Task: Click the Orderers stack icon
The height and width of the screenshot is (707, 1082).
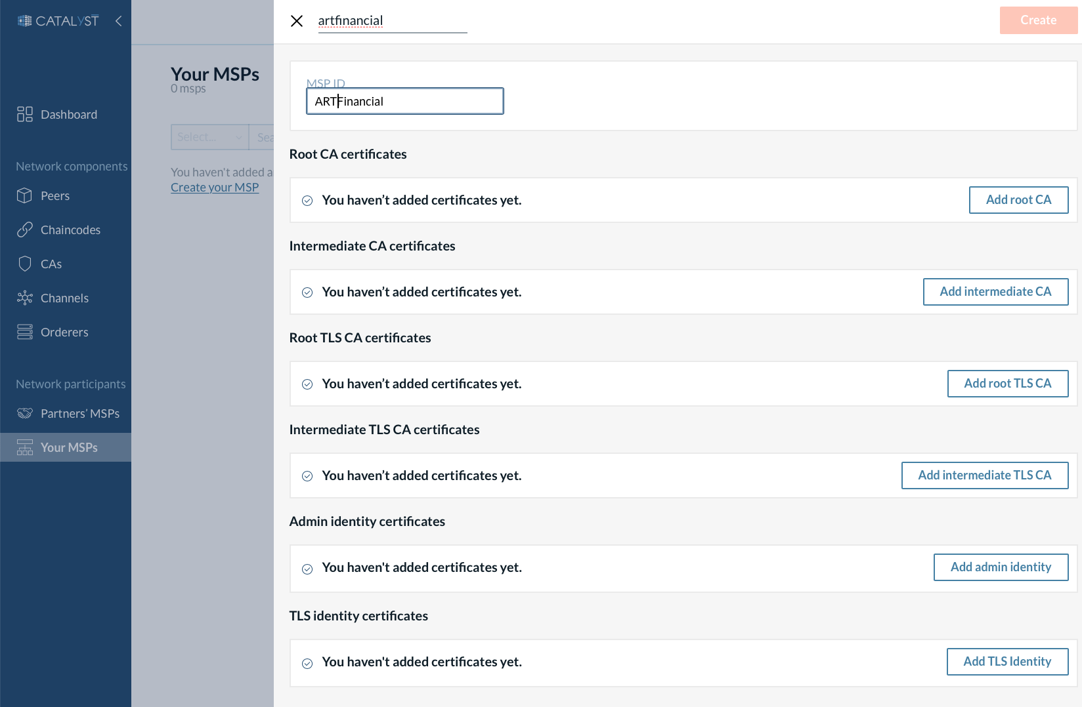Action: tap(24, 332)
